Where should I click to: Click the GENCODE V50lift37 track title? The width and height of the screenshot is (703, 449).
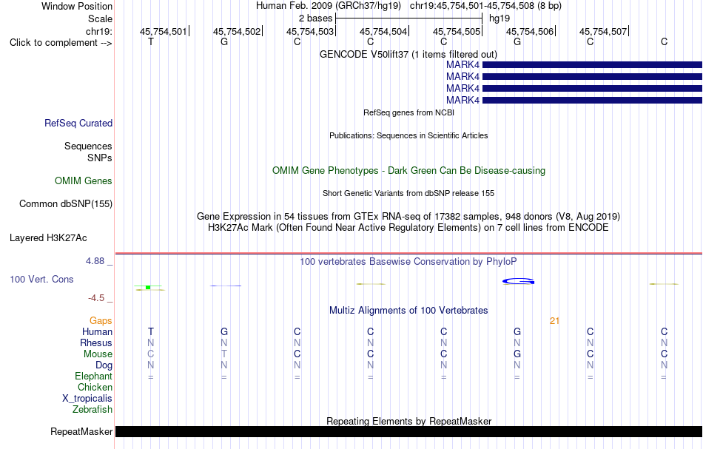[x=408, y=54]
